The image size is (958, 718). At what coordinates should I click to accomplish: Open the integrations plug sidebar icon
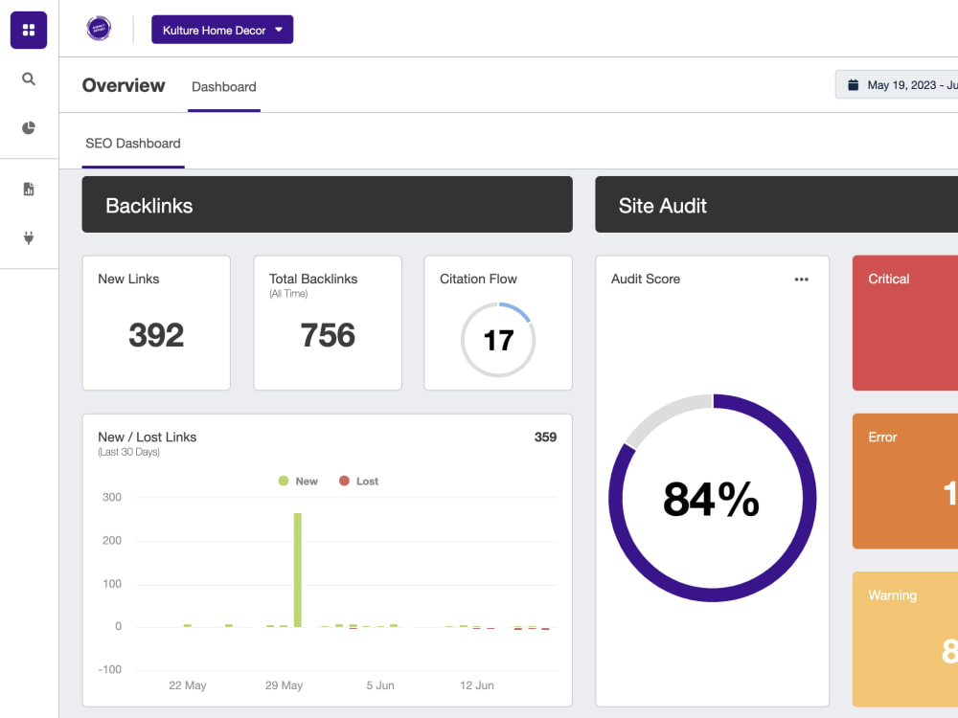29,237
